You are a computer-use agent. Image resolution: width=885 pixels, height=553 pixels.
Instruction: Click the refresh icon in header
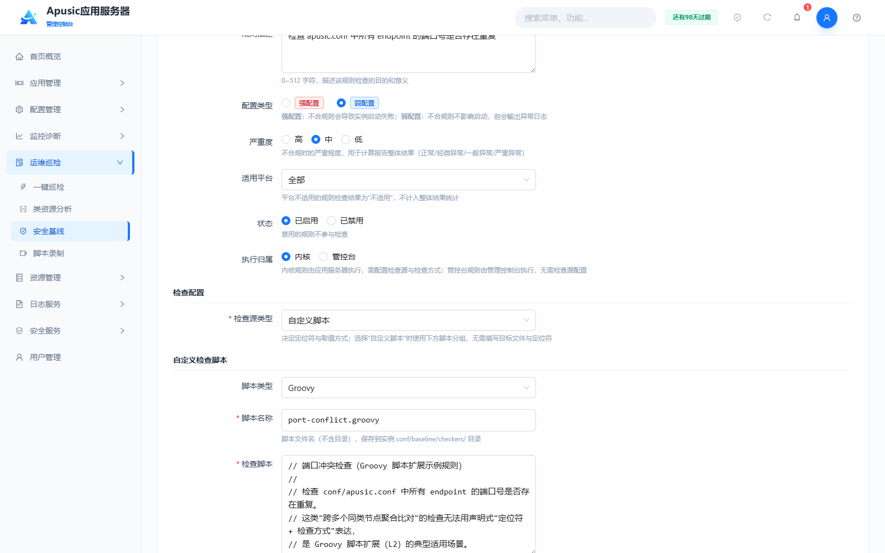pos(767,18)
